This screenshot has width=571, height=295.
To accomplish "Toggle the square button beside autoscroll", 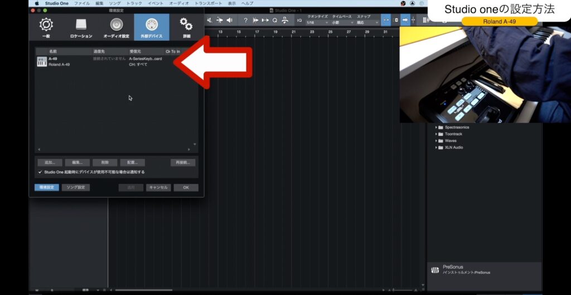I will [x=396, y=21].
